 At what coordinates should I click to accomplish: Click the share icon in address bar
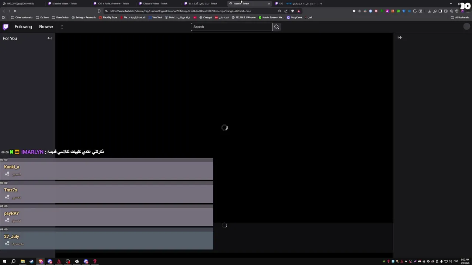(286, 11)
